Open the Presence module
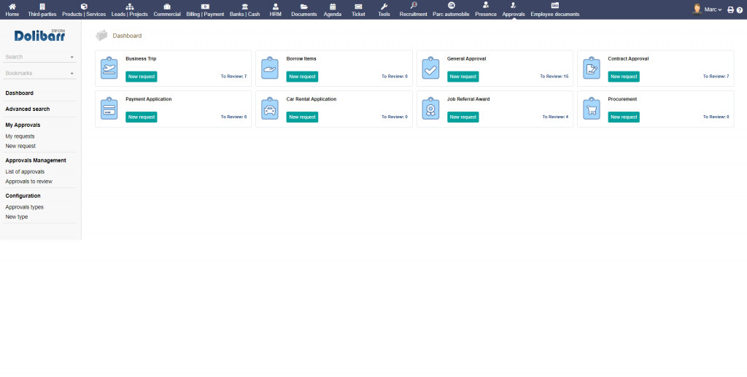747x377 pixels. click(485, 9)
